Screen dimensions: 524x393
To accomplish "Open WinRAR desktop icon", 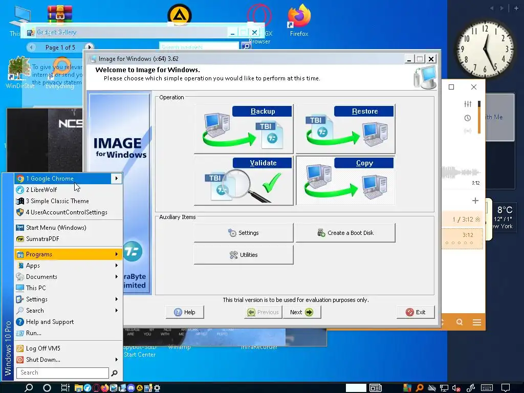I will pyautogui.click(x=59, y=13).
